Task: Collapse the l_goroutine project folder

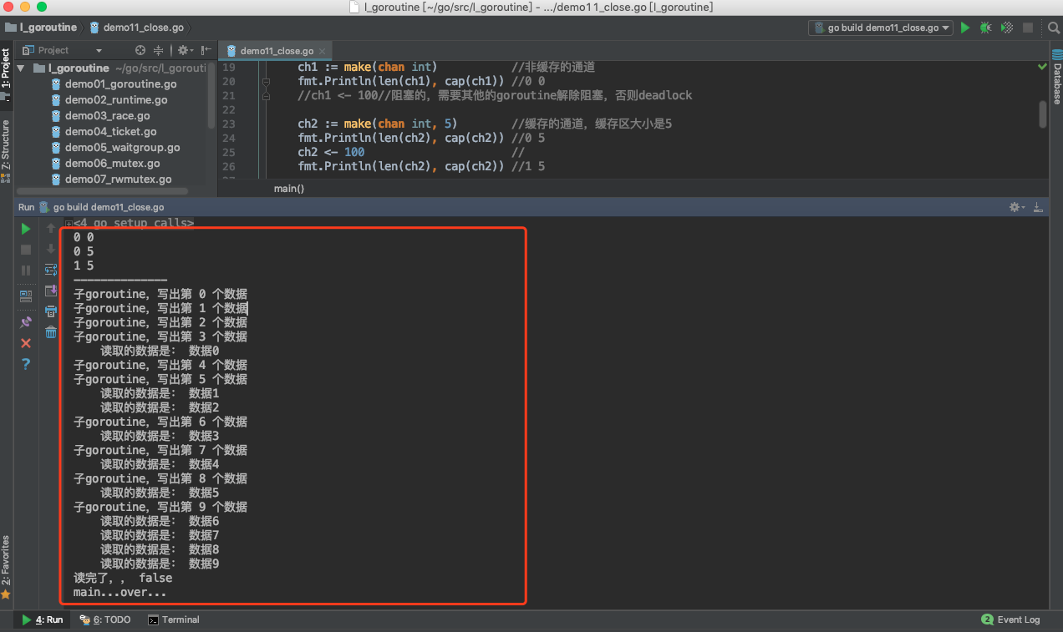Action: tap(22, 68)
